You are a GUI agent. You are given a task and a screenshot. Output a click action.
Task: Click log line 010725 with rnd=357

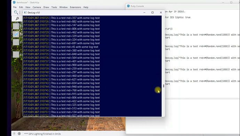pyautogui.click(x=61, y=18)
